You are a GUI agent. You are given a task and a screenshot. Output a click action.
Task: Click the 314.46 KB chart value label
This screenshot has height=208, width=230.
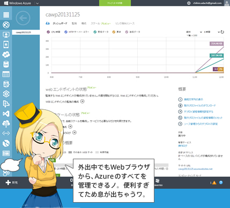[217, 43]
